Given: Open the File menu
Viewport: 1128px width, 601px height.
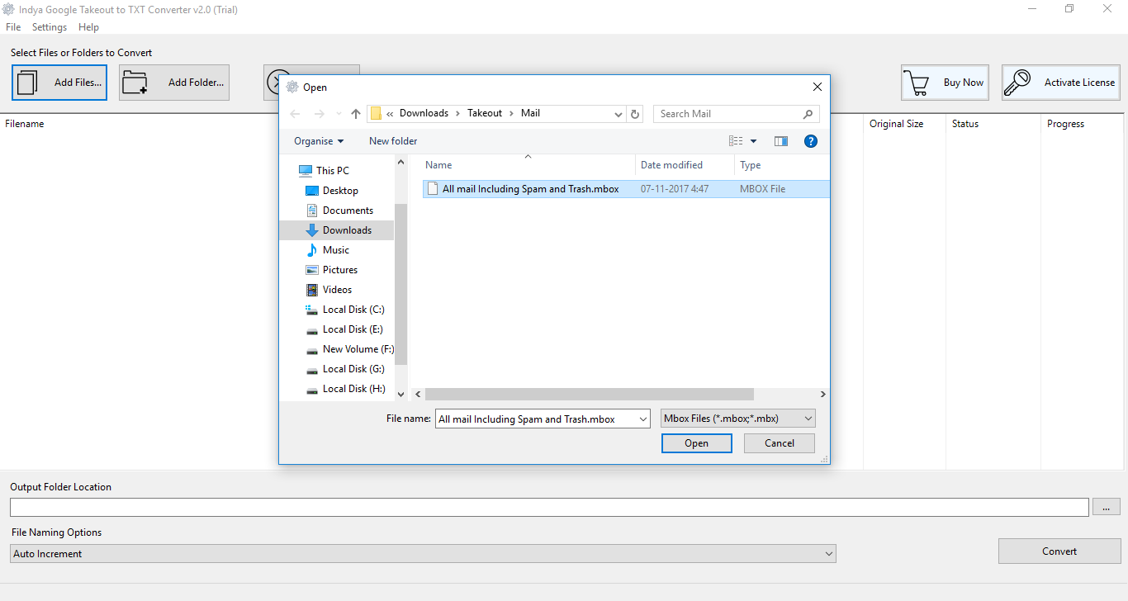Looking at the screenshot, I should point(13,27).
